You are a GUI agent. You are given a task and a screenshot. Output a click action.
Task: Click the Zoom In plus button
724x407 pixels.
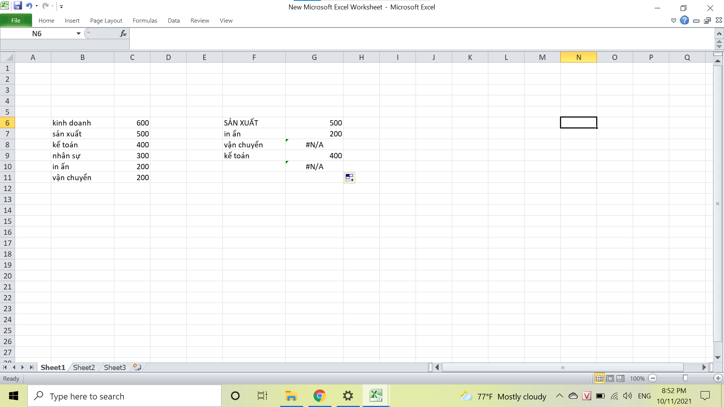coord(718,378)
